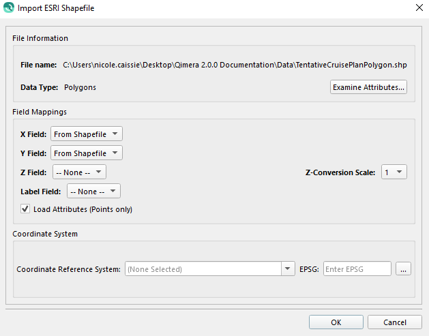This screenshot has width=429, height=336.
Task: Click the file path ending in TentativeCruisePlanPolygon.shp
Action: tap(235, 65)
